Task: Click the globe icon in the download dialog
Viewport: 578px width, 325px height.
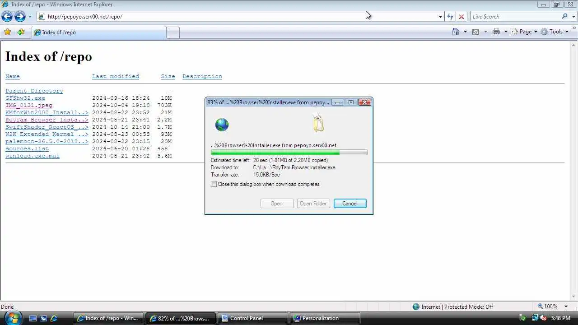Action: [222, 125]
